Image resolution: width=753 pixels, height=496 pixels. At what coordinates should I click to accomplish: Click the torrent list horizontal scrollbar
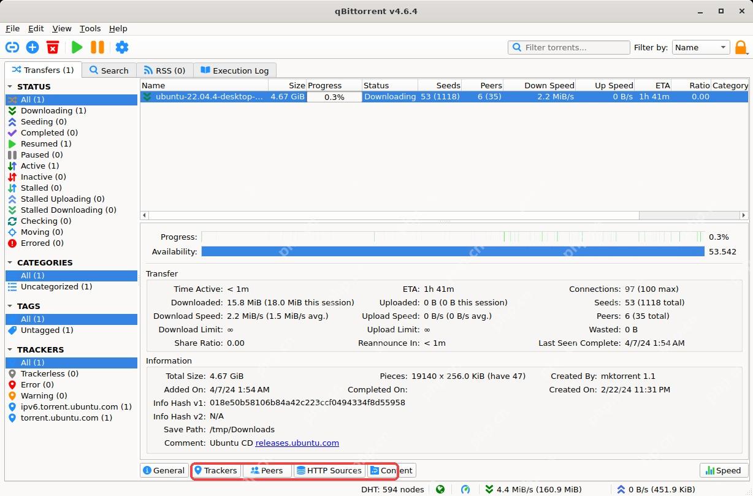tap(445, 215)
